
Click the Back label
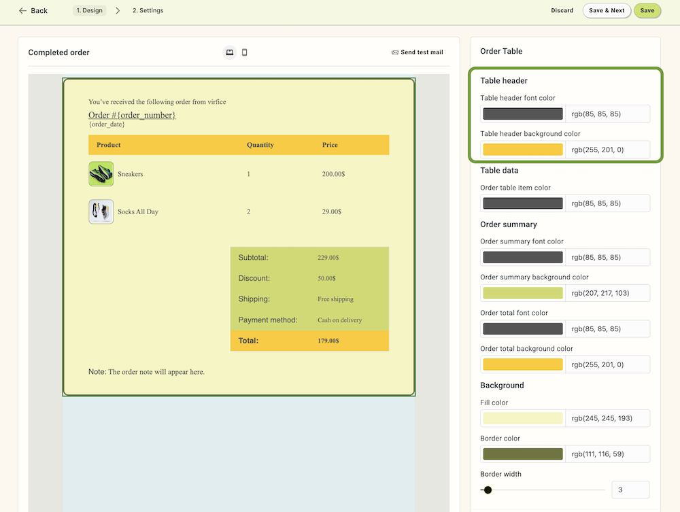pos(39,10)
